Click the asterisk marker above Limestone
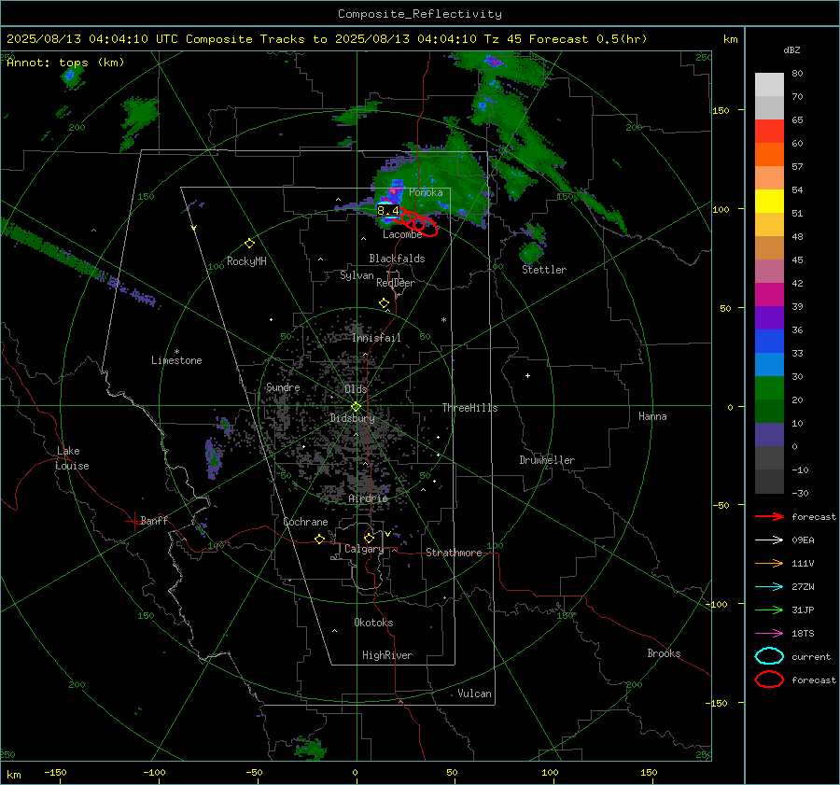The image size is (840, 785). coord(176,352)
